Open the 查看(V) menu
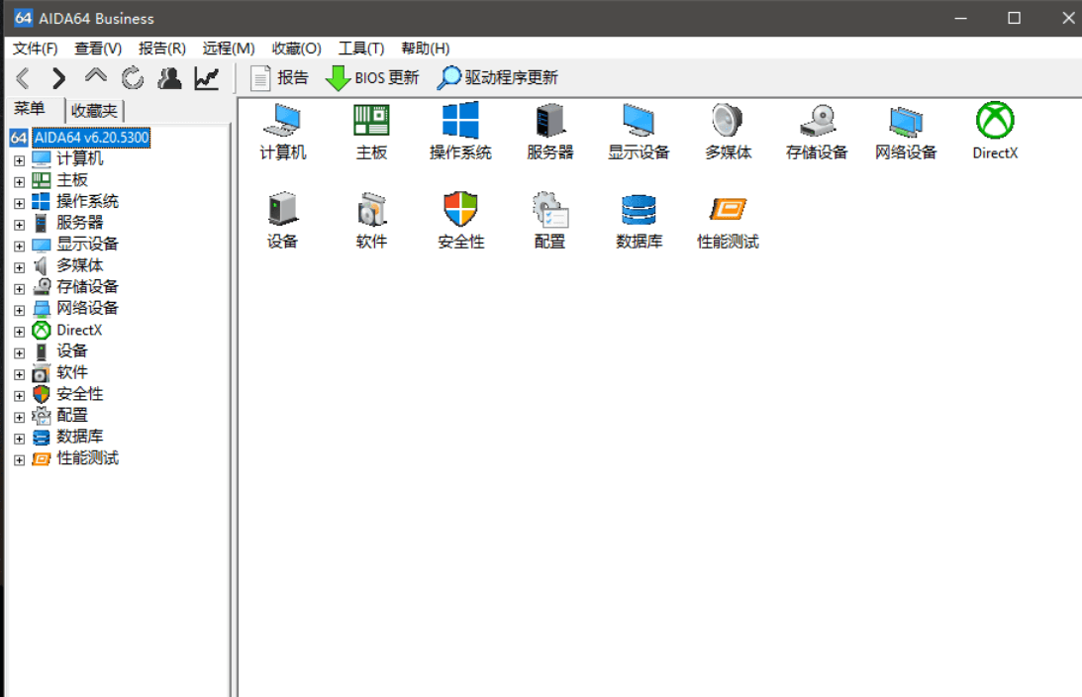Viewport: 1082px width, 697px height. point(98,49)
